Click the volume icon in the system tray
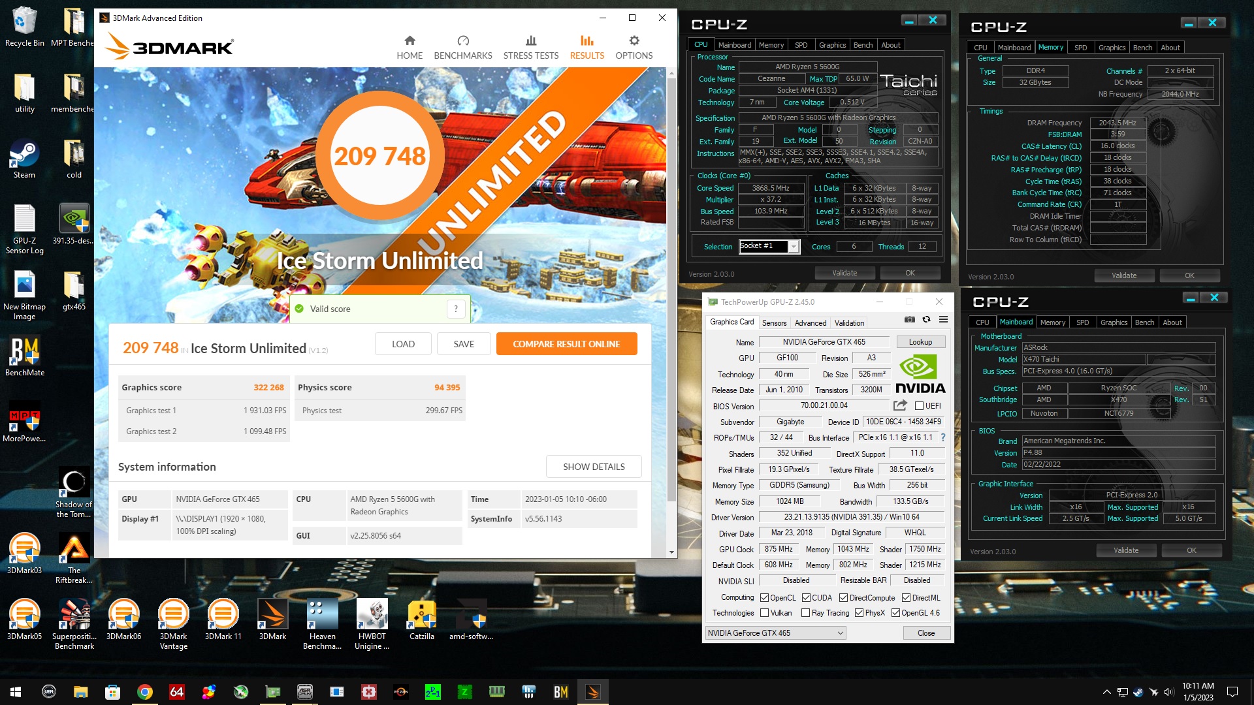The image size is (1254, 705). click(1169, 692)
